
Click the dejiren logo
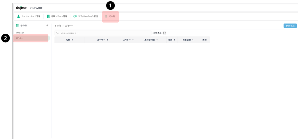[x=22, y=7]
